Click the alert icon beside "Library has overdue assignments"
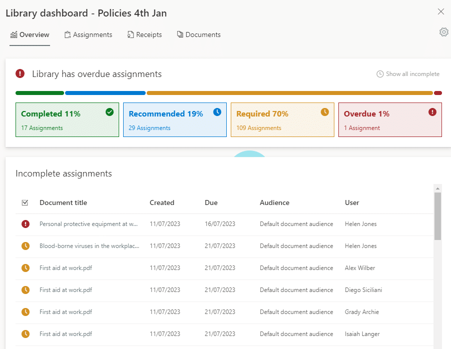Viewport: 451px width, 349px height. point(19,73)
